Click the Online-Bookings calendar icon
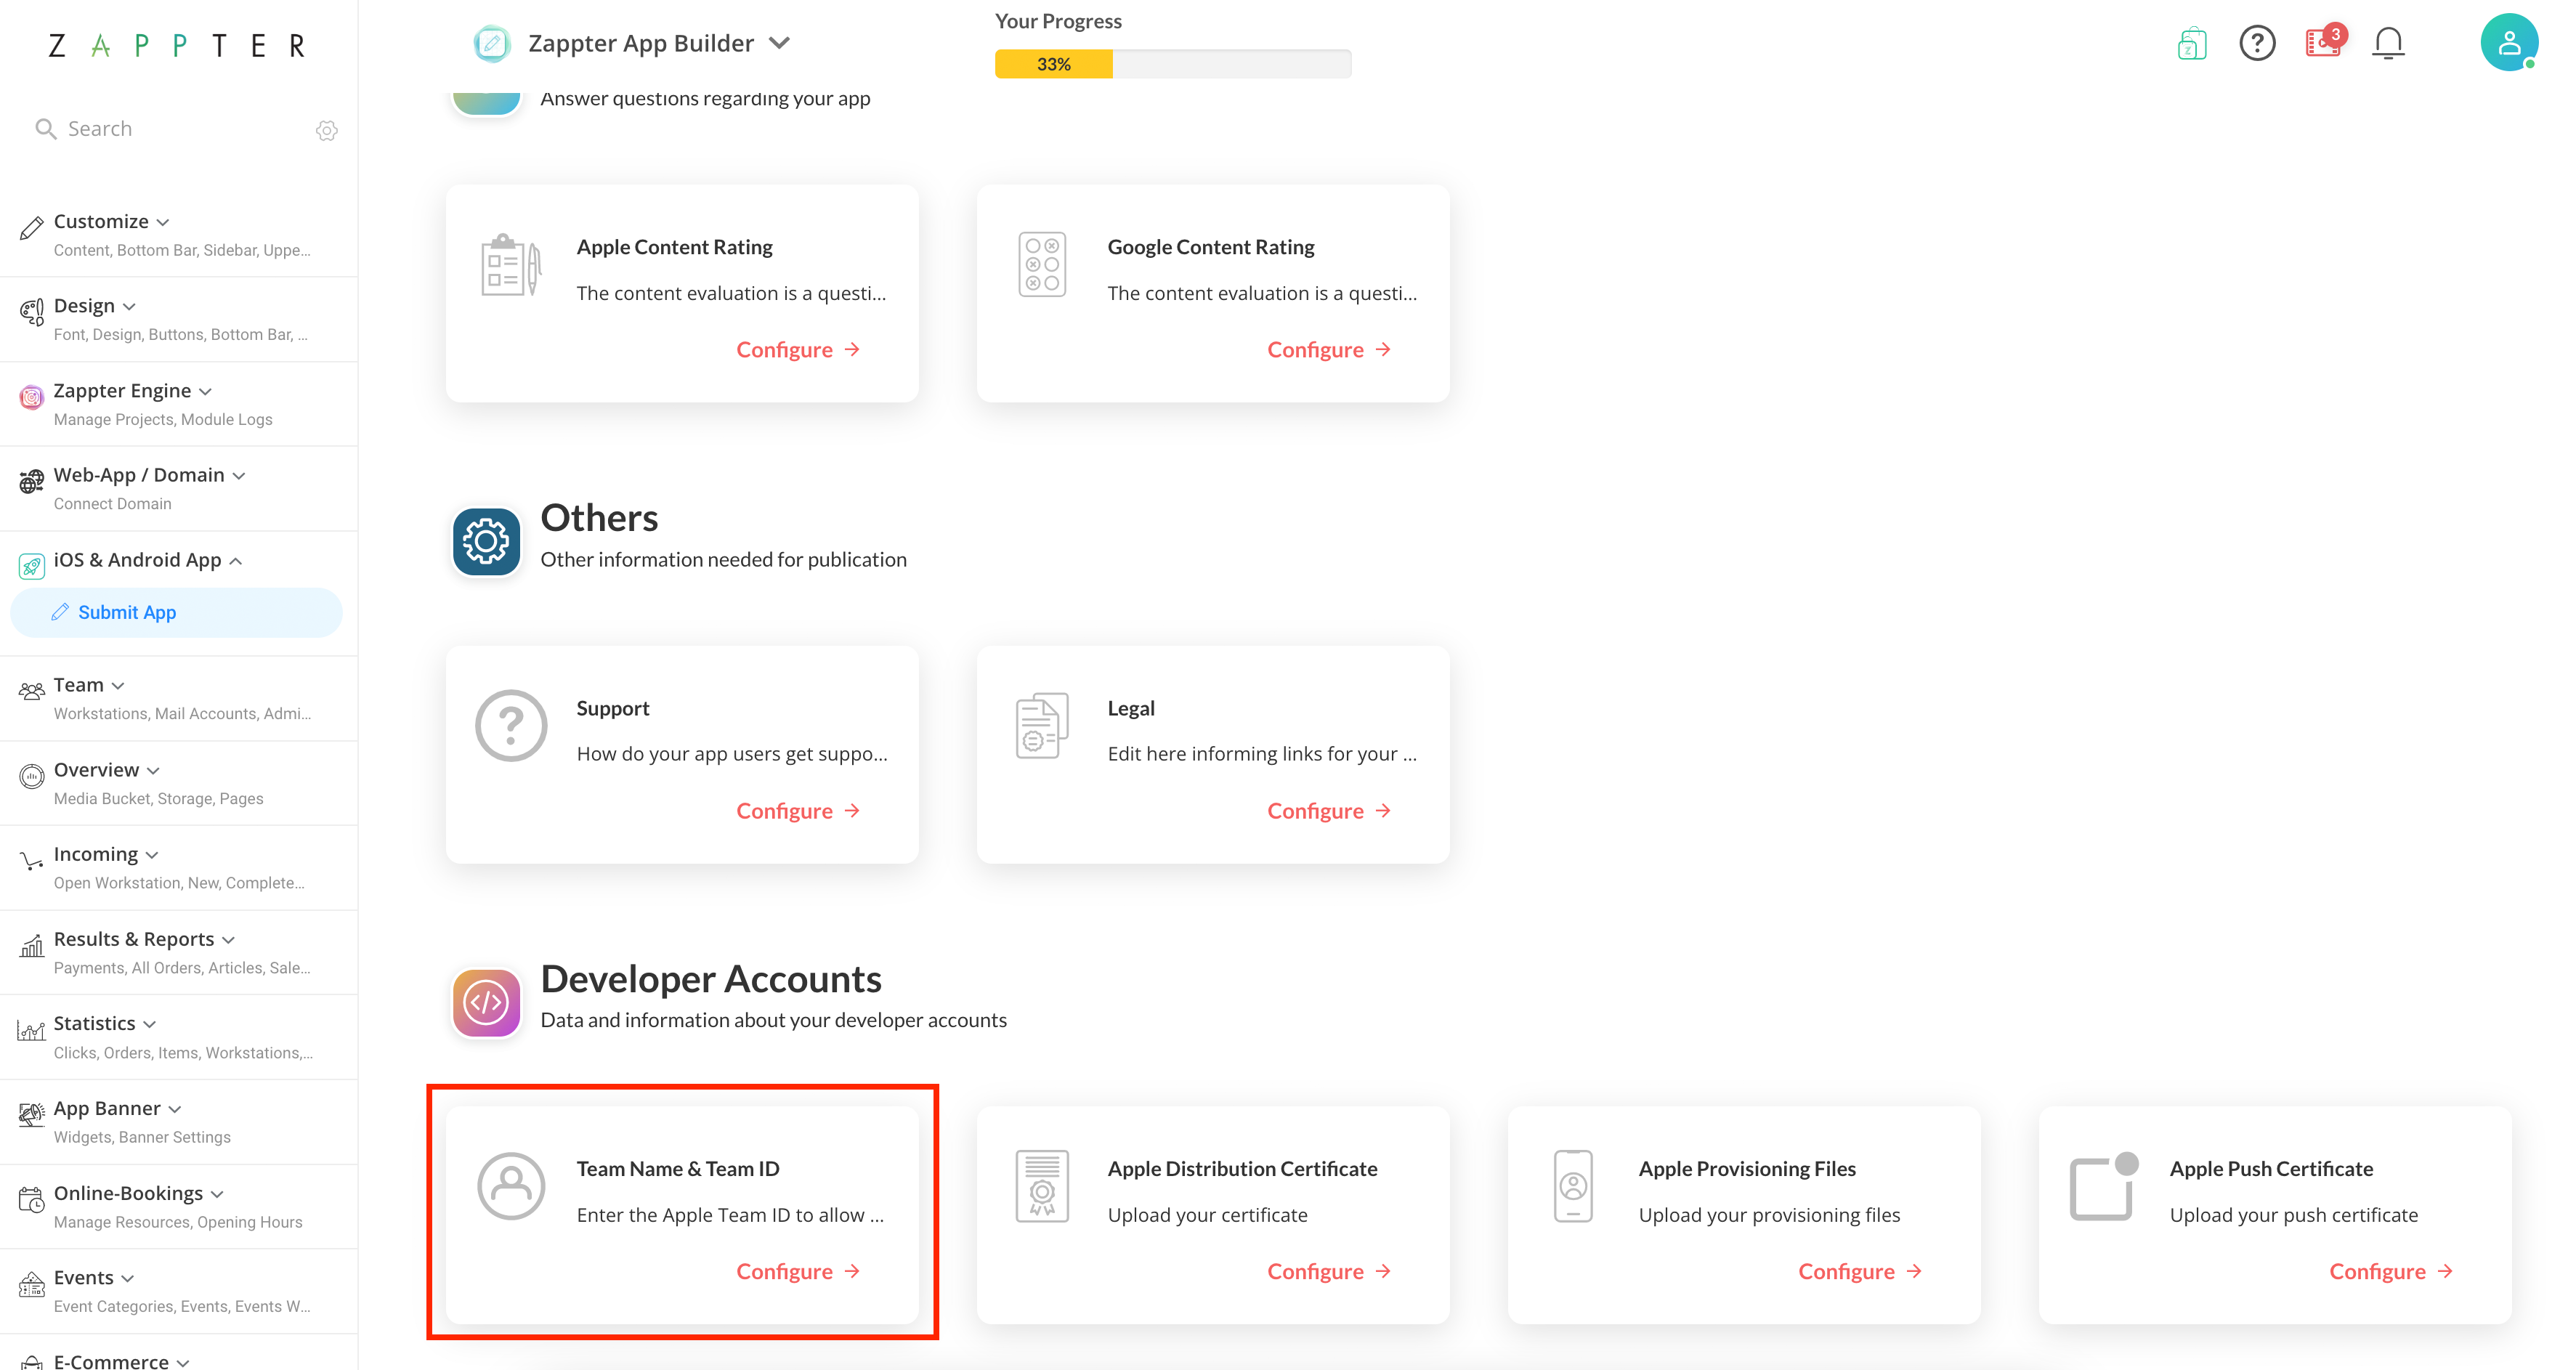This screenshot has width=2576, height=1370. (31, 1199)
